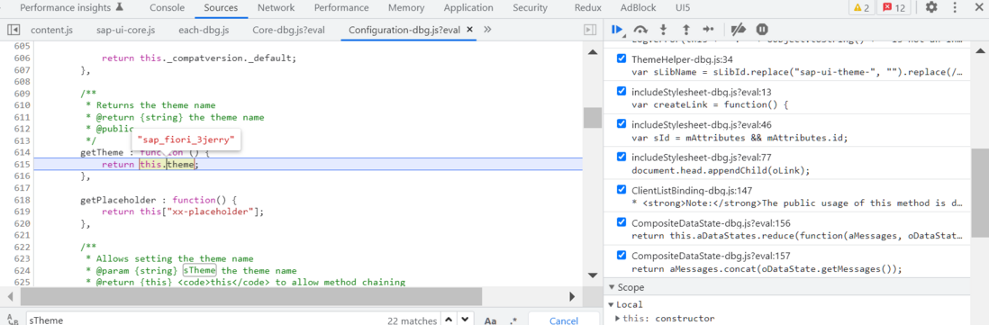Toggle match case in search
The image size is (989, 325).
point(490,320)
